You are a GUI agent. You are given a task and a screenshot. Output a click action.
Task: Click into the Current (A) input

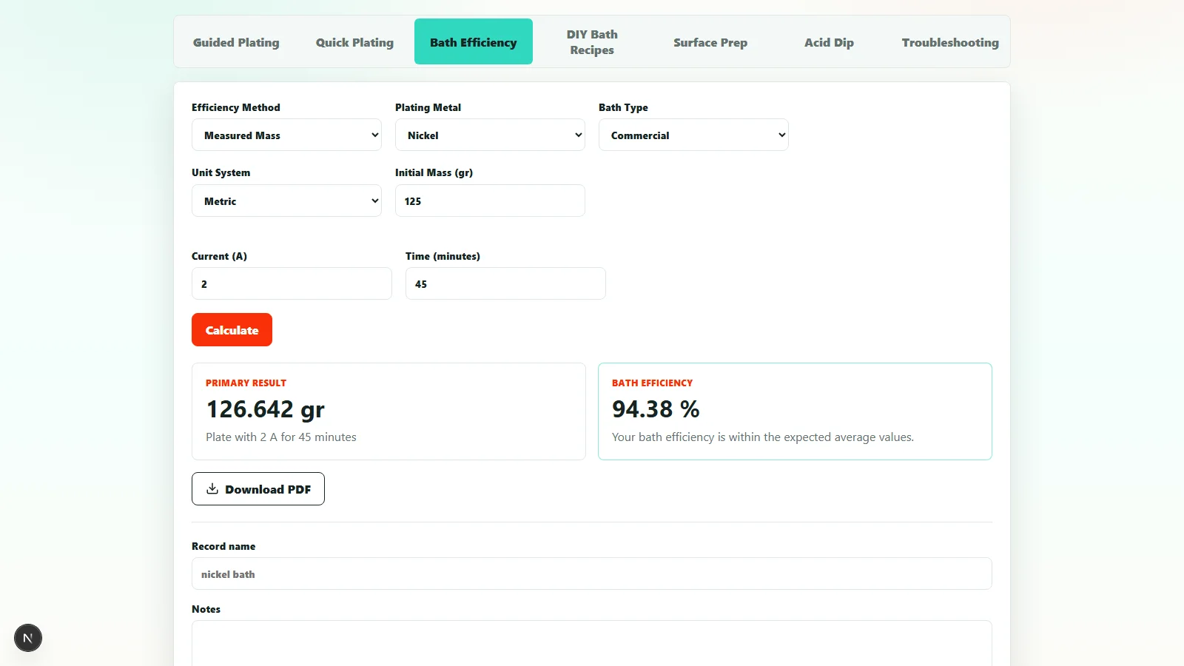click(x=292, y=284)
